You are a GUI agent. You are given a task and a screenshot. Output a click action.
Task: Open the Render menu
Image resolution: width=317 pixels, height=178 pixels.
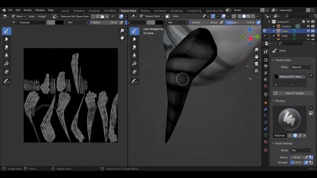coord(28,10)
